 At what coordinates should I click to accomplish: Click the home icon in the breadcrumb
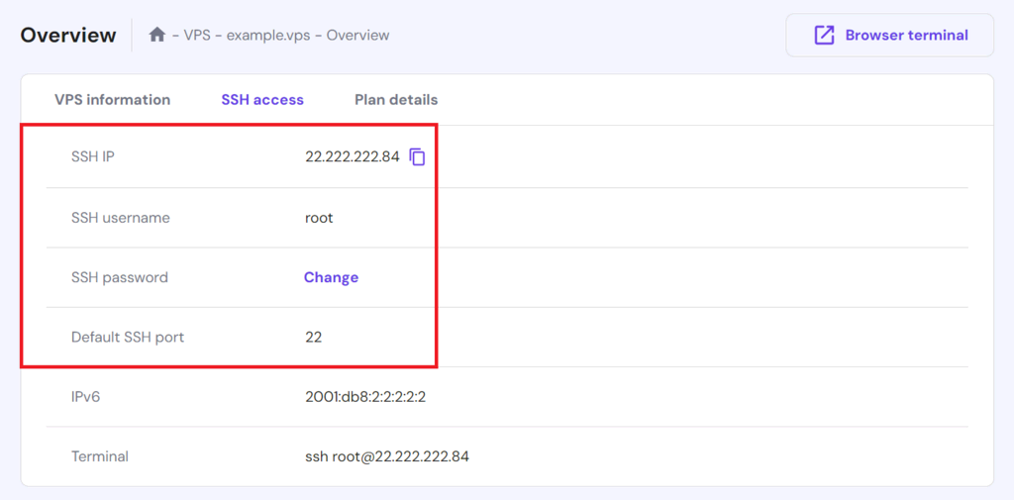click(157, 35)
